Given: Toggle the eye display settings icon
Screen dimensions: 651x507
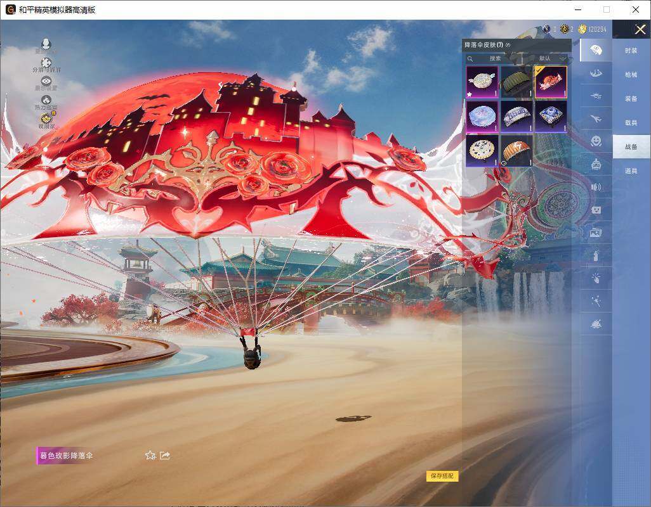Looking at the screenshot, I should pyautogui.click(x=46, y=81).
